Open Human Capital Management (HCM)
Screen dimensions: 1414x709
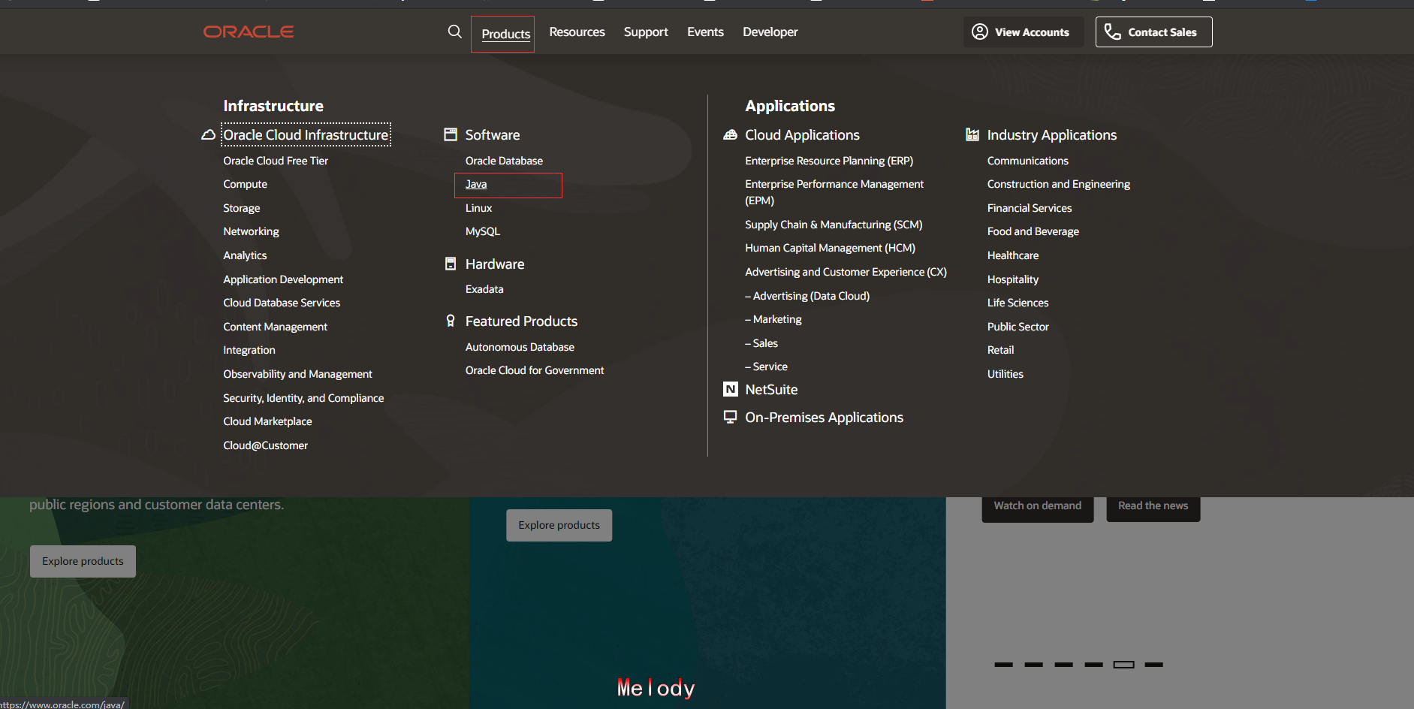830,248
